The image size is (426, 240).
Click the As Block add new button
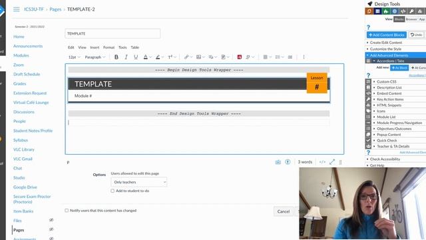click(399, 67)
